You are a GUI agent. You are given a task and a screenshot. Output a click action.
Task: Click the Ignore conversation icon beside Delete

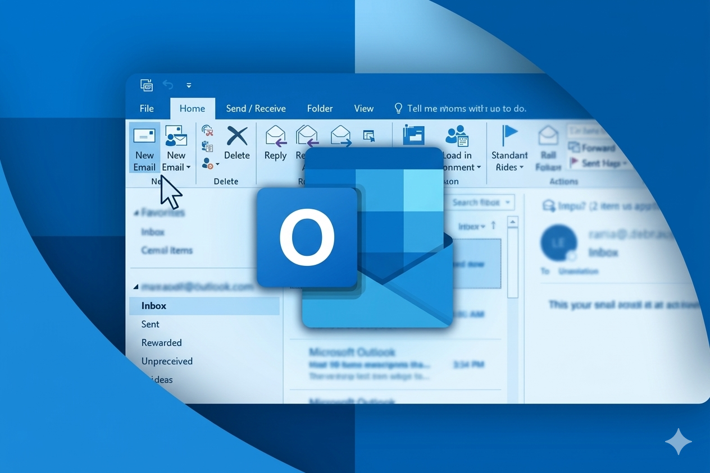pos(207,131)
